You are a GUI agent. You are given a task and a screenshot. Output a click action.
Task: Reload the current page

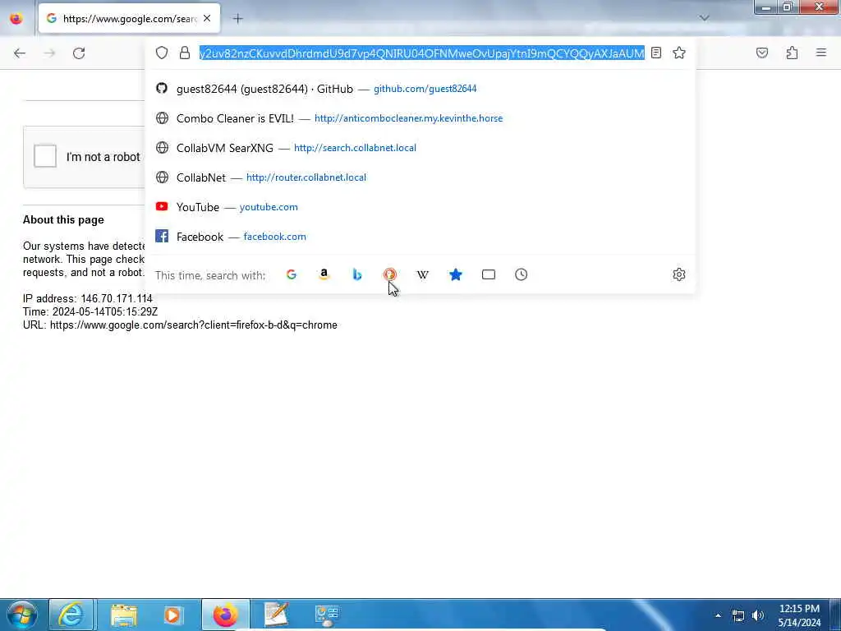click(79, 53)
